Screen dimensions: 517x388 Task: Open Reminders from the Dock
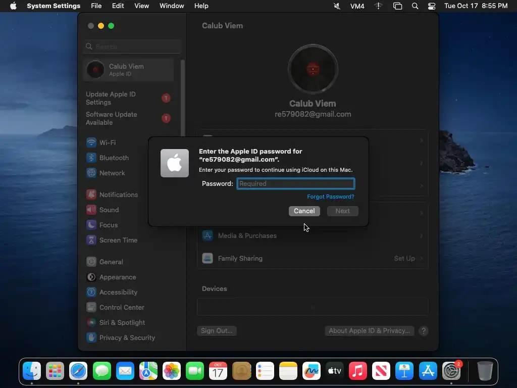[265, 371]
